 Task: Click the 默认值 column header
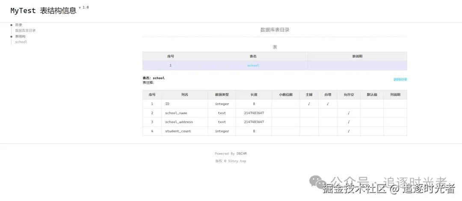(372, 95)
